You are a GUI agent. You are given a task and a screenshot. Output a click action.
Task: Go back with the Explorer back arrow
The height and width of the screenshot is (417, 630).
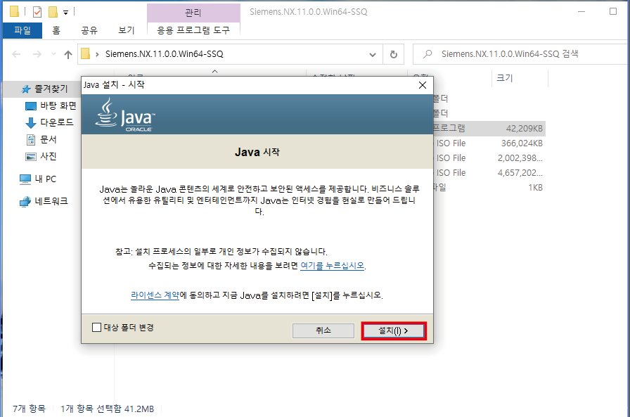click(x=16, y=54)
